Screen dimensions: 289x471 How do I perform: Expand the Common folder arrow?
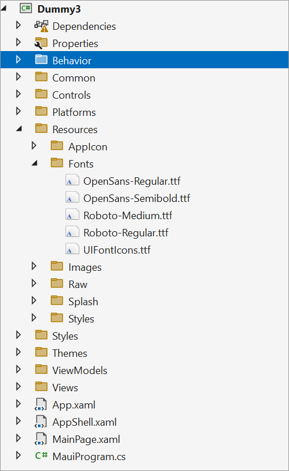point(18,77)
